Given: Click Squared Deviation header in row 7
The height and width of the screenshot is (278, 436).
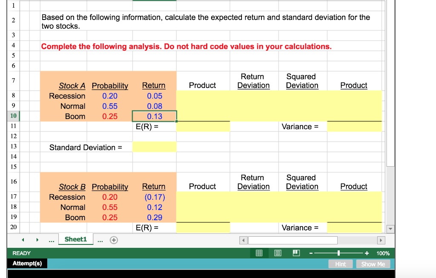Looking at the screenshot, I should (302, 81).
